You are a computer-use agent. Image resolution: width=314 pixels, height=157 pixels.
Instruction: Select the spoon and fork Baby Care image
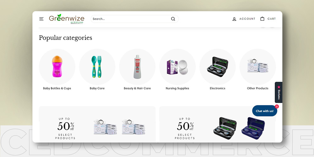coord(97,67)
